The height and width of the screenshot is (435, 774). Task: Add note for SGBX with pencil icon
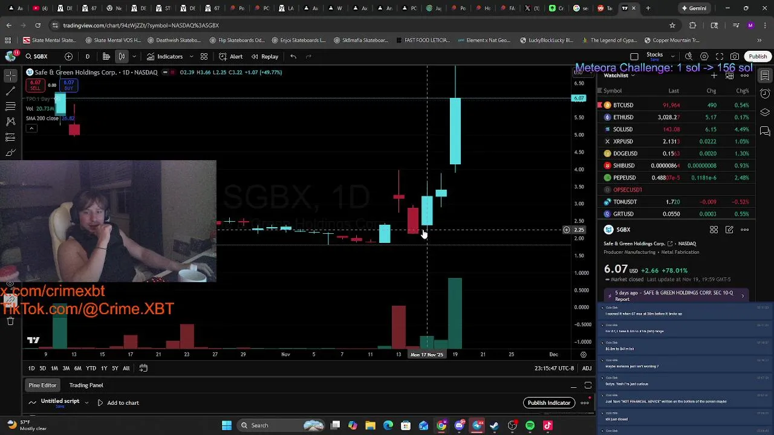(x=729, y=230)
